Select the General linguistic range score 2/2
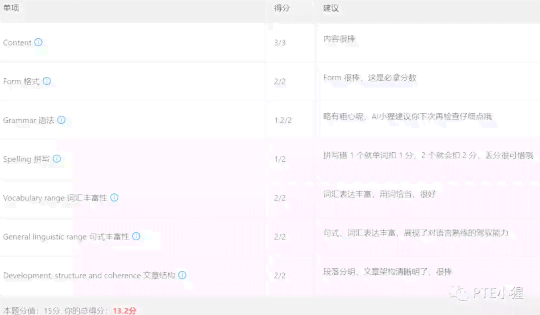The width and height of the screenshot is (540, 315). click(x=280, y=237)
